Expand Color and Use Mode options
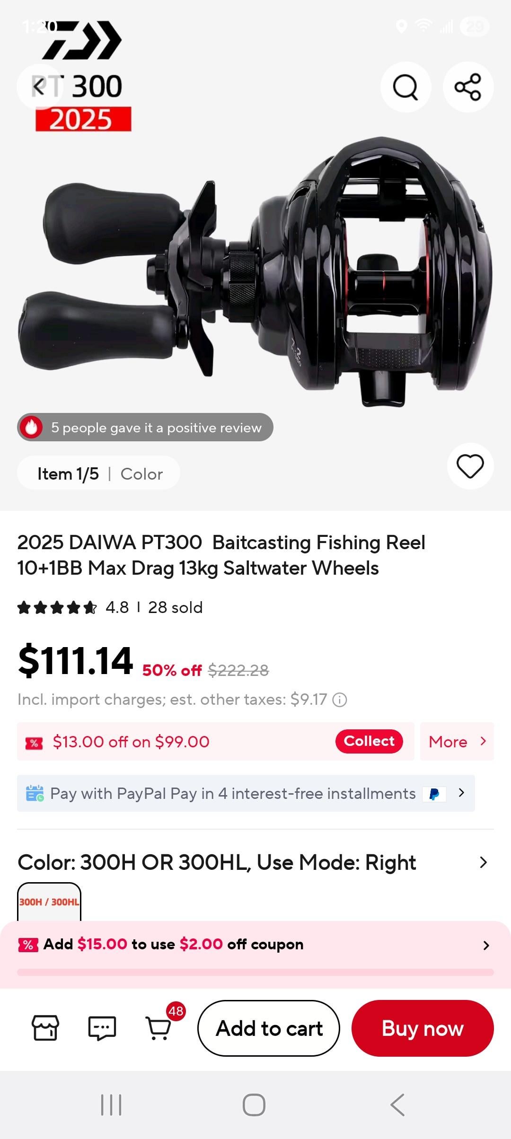The image size is (511, 1139). (483, 862)
